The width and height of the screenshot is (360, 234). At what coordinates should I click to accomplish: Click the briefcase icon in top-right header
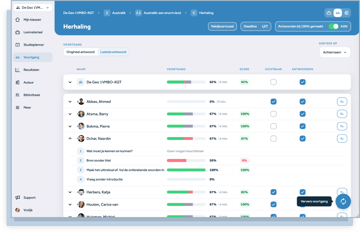[329, 13]
